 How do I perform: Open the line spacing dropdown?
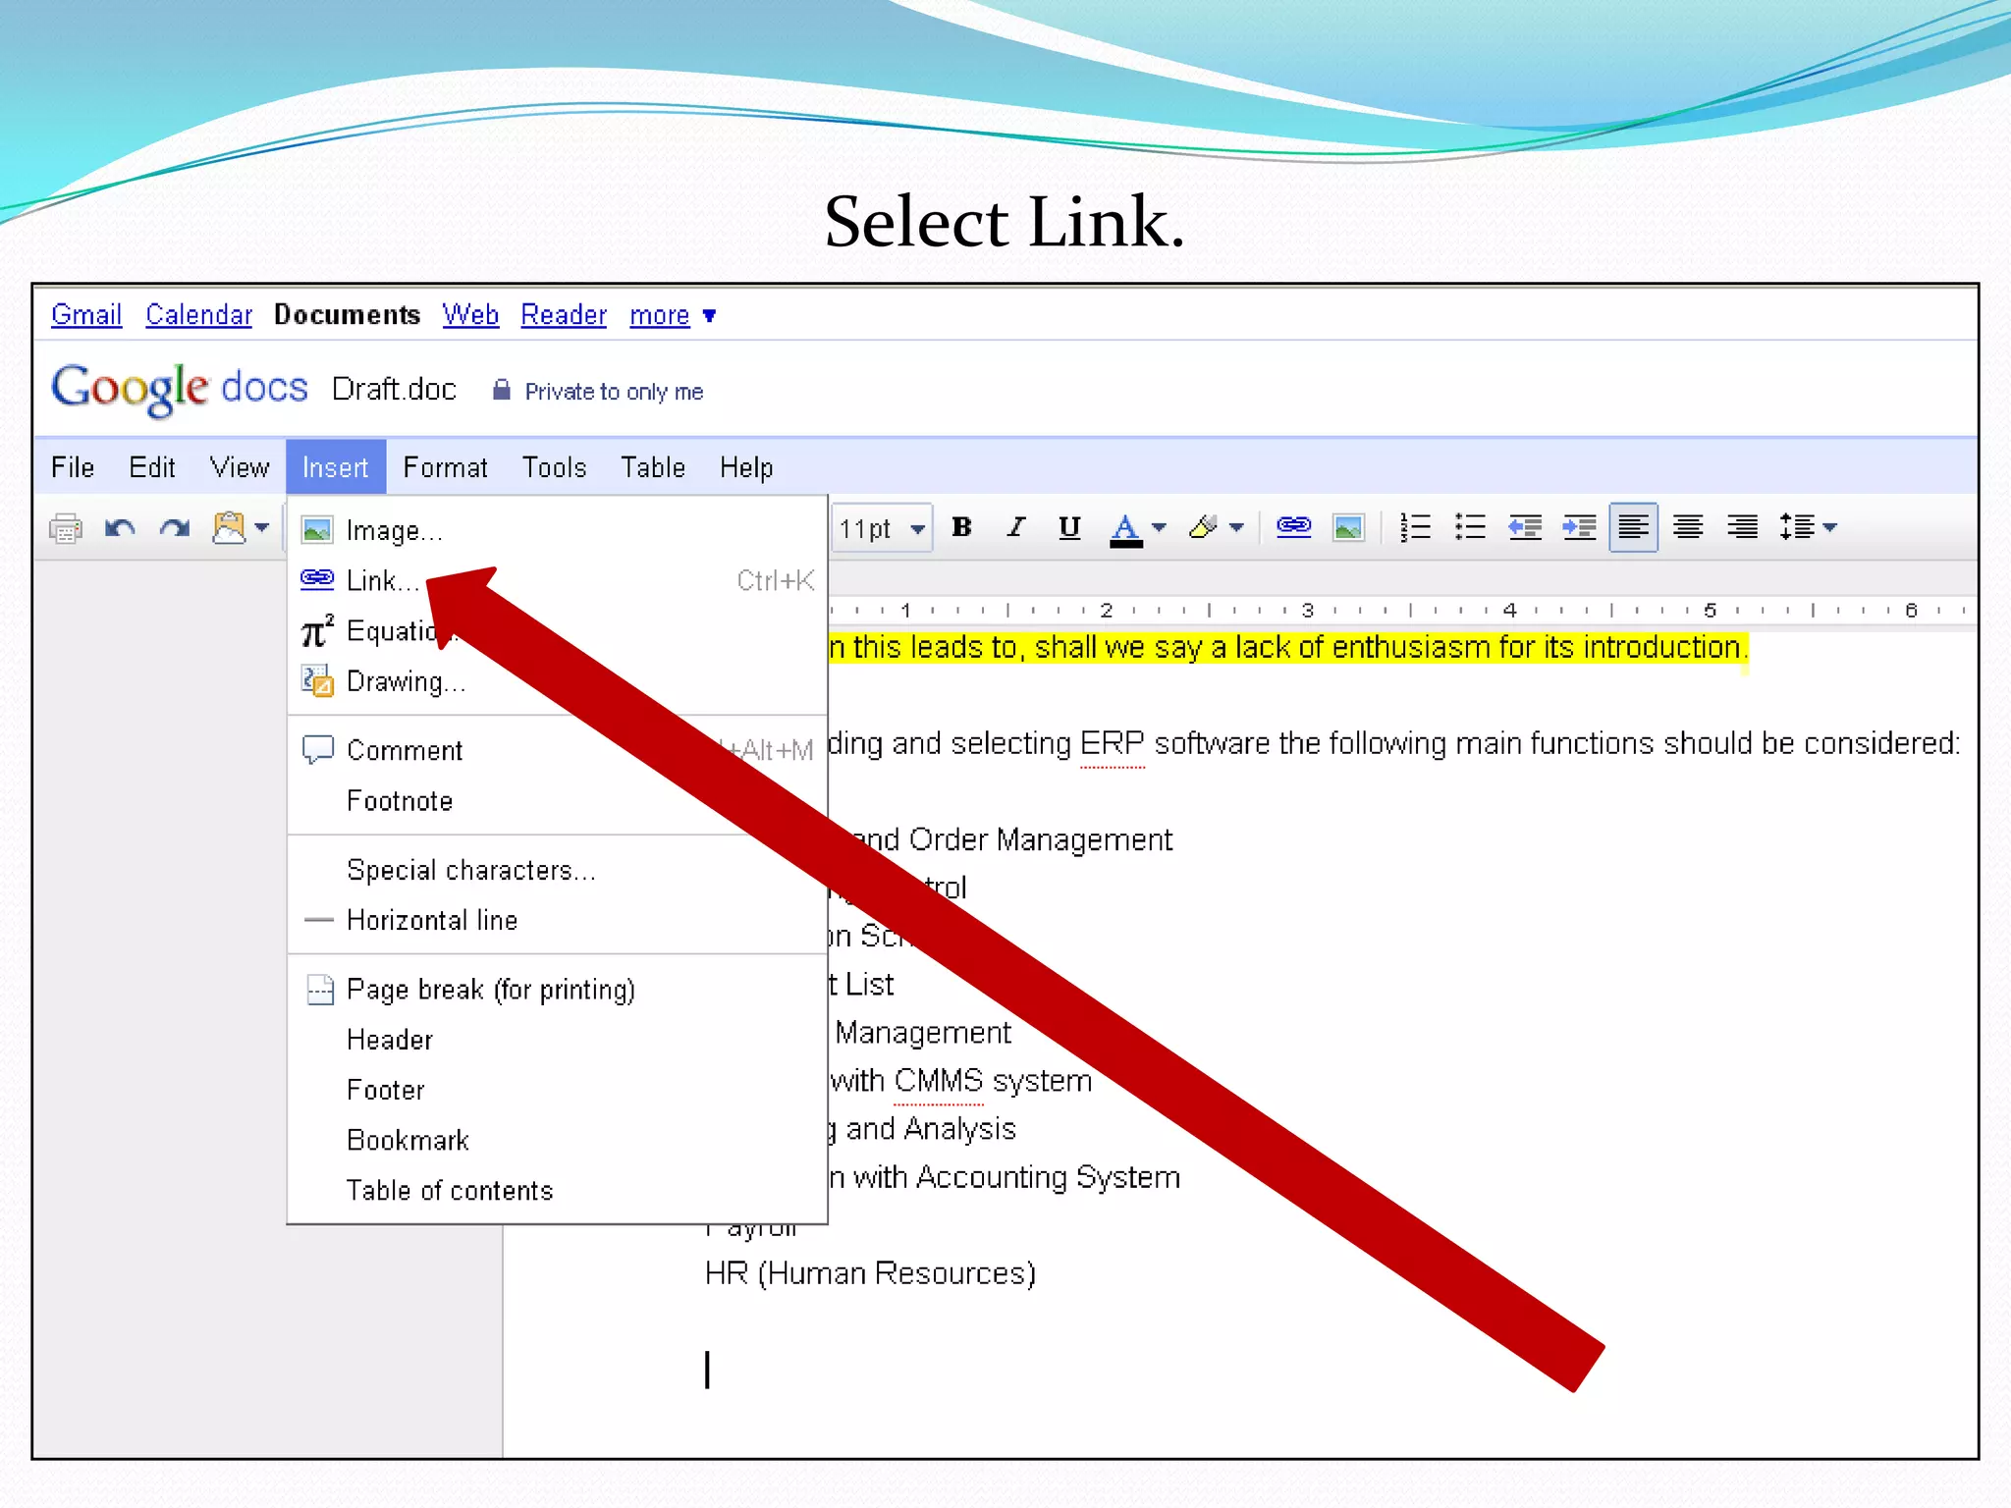tap(1808, 527)
